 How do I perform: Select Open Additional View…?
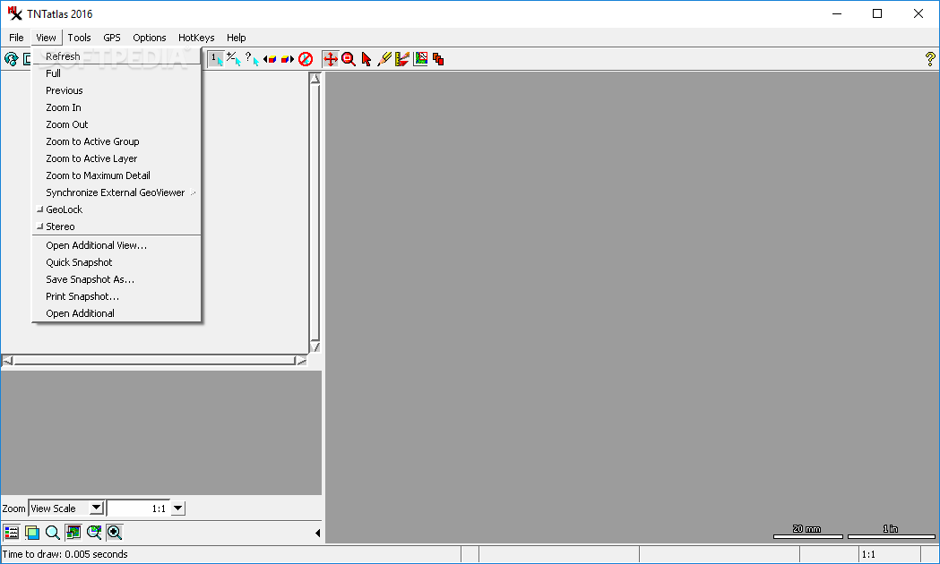point(116,245)
